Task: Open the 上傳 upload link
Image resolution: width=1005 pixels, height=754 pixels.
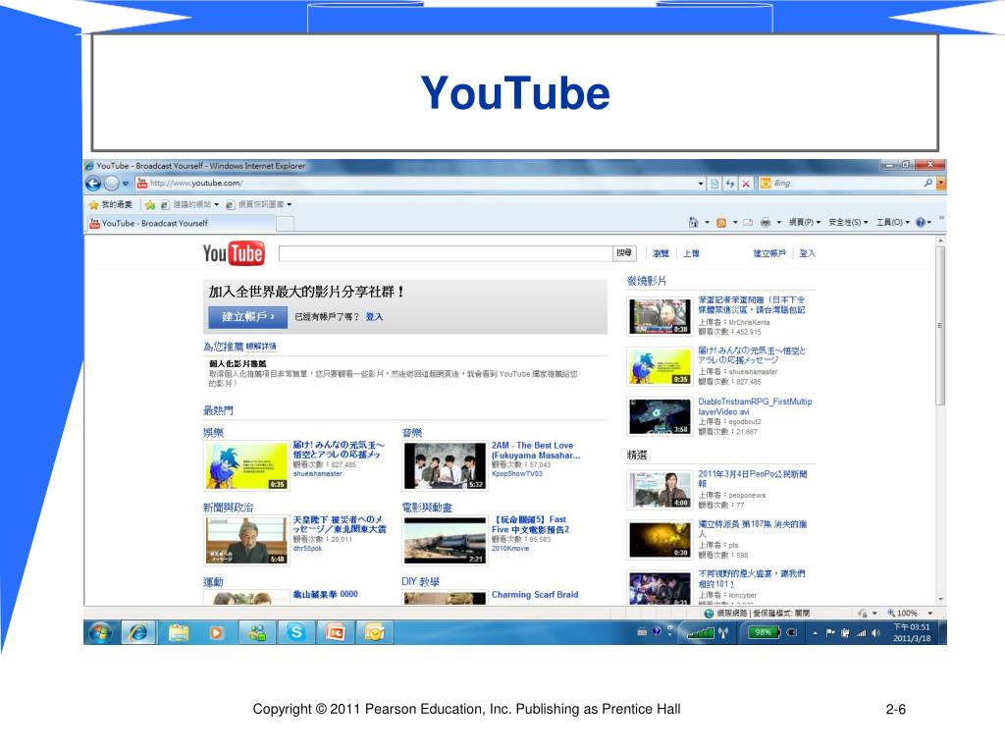Action: (x=691, y=254)
